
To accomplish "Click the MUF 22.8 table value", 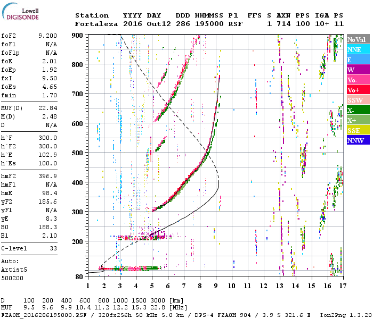I will [x=158, y=308].
